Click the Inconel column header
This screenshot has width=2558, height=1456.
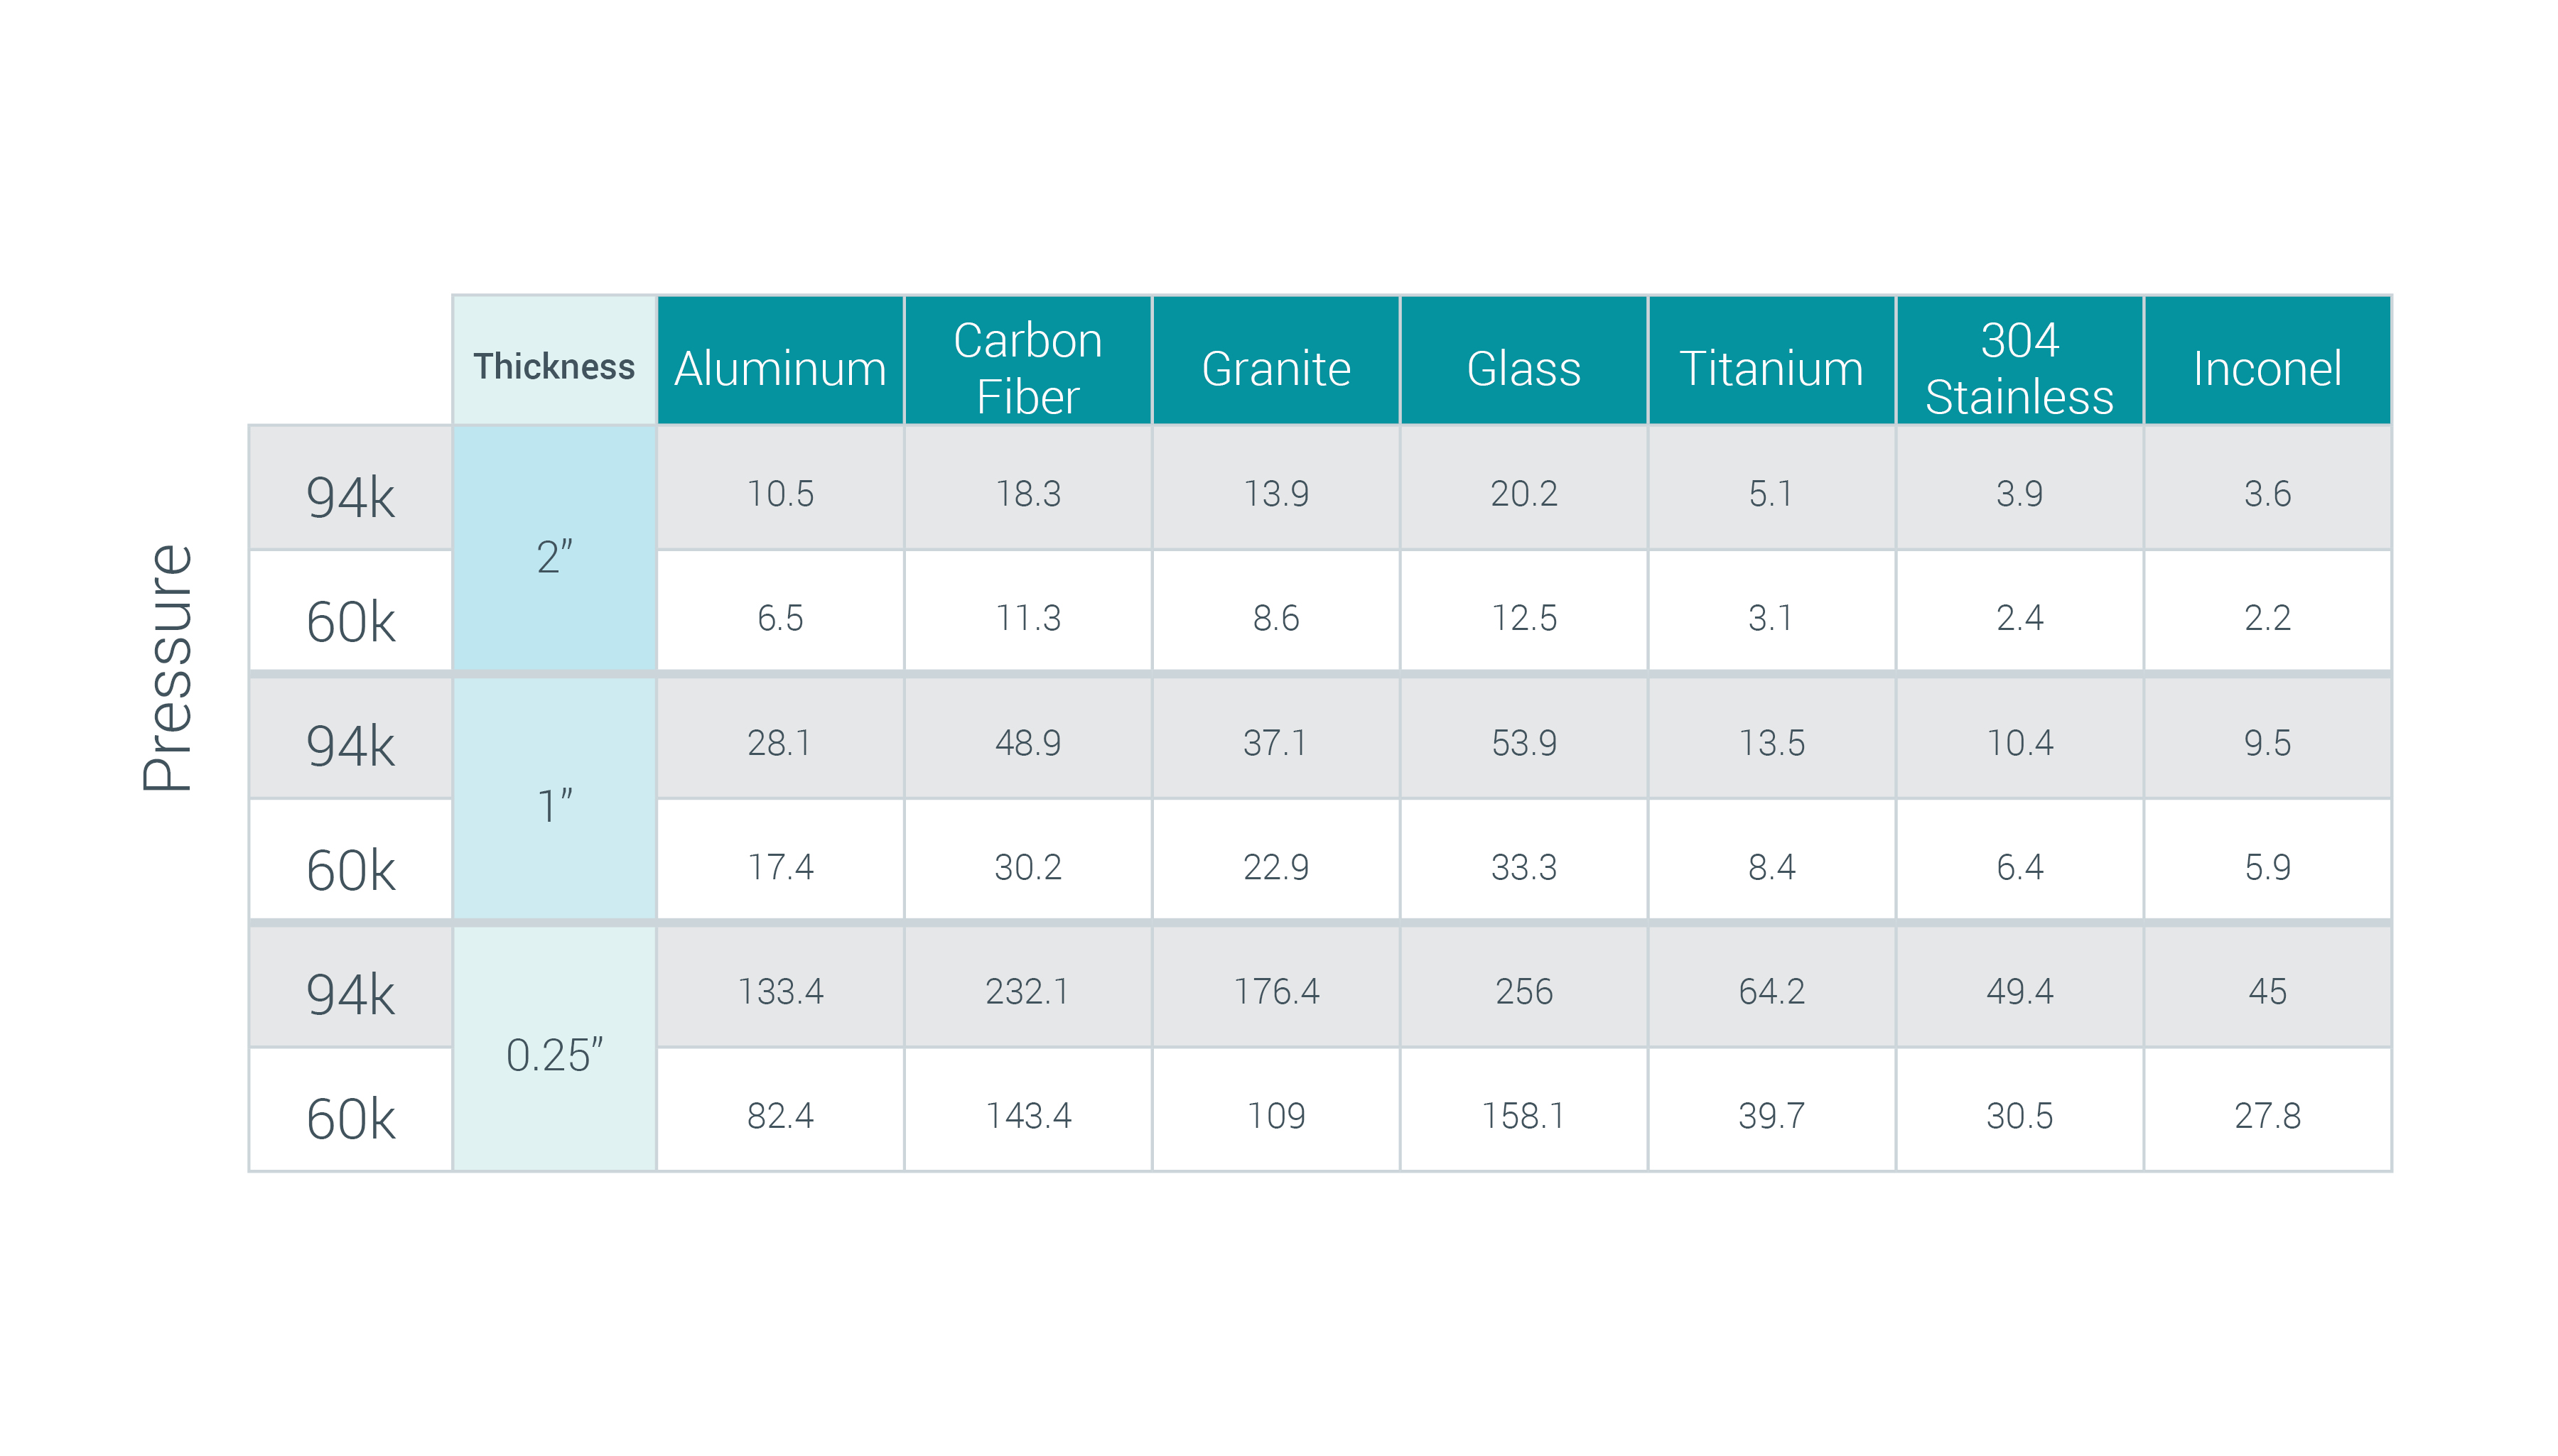click(2267, 367)
